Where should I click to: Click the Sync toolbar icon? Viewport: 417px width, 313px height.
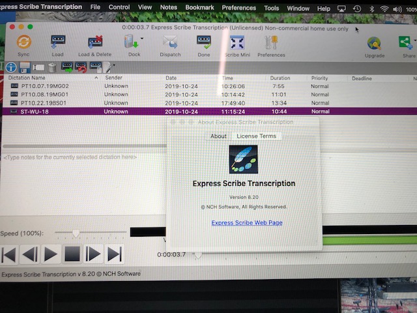coord(24,44)
